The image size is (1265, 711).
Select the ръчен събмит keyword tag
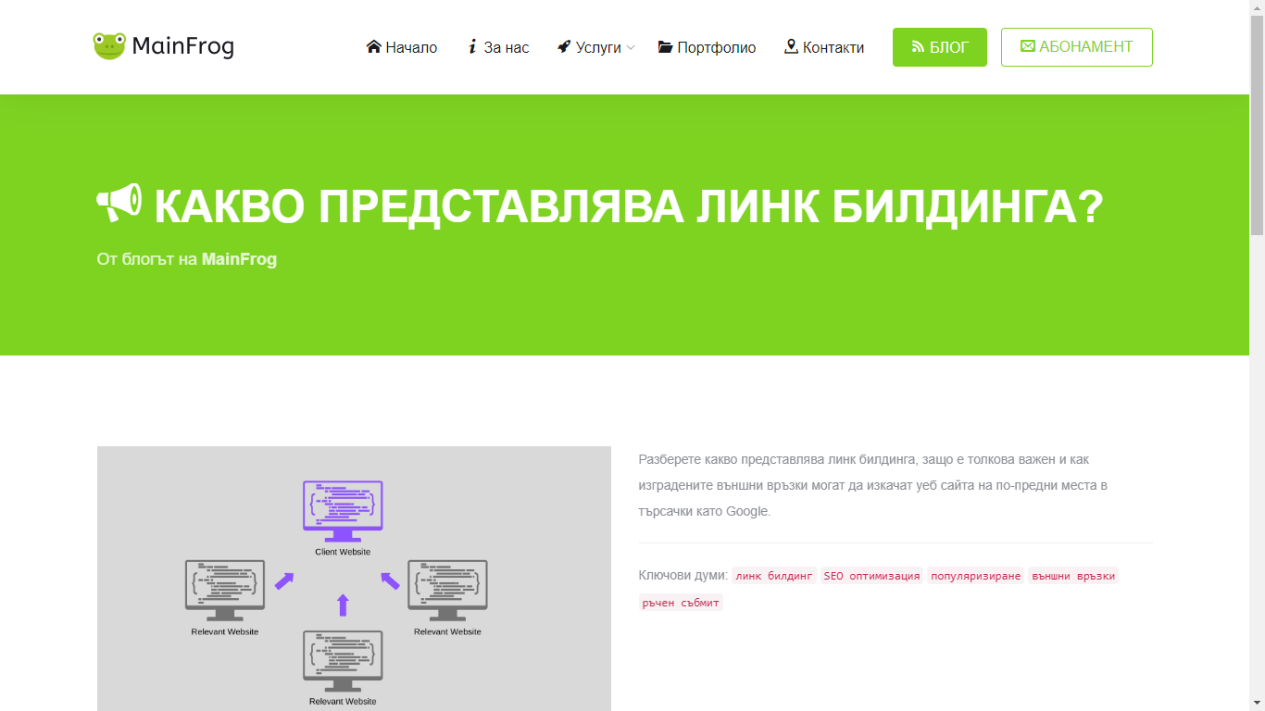[x=681, y=603]
